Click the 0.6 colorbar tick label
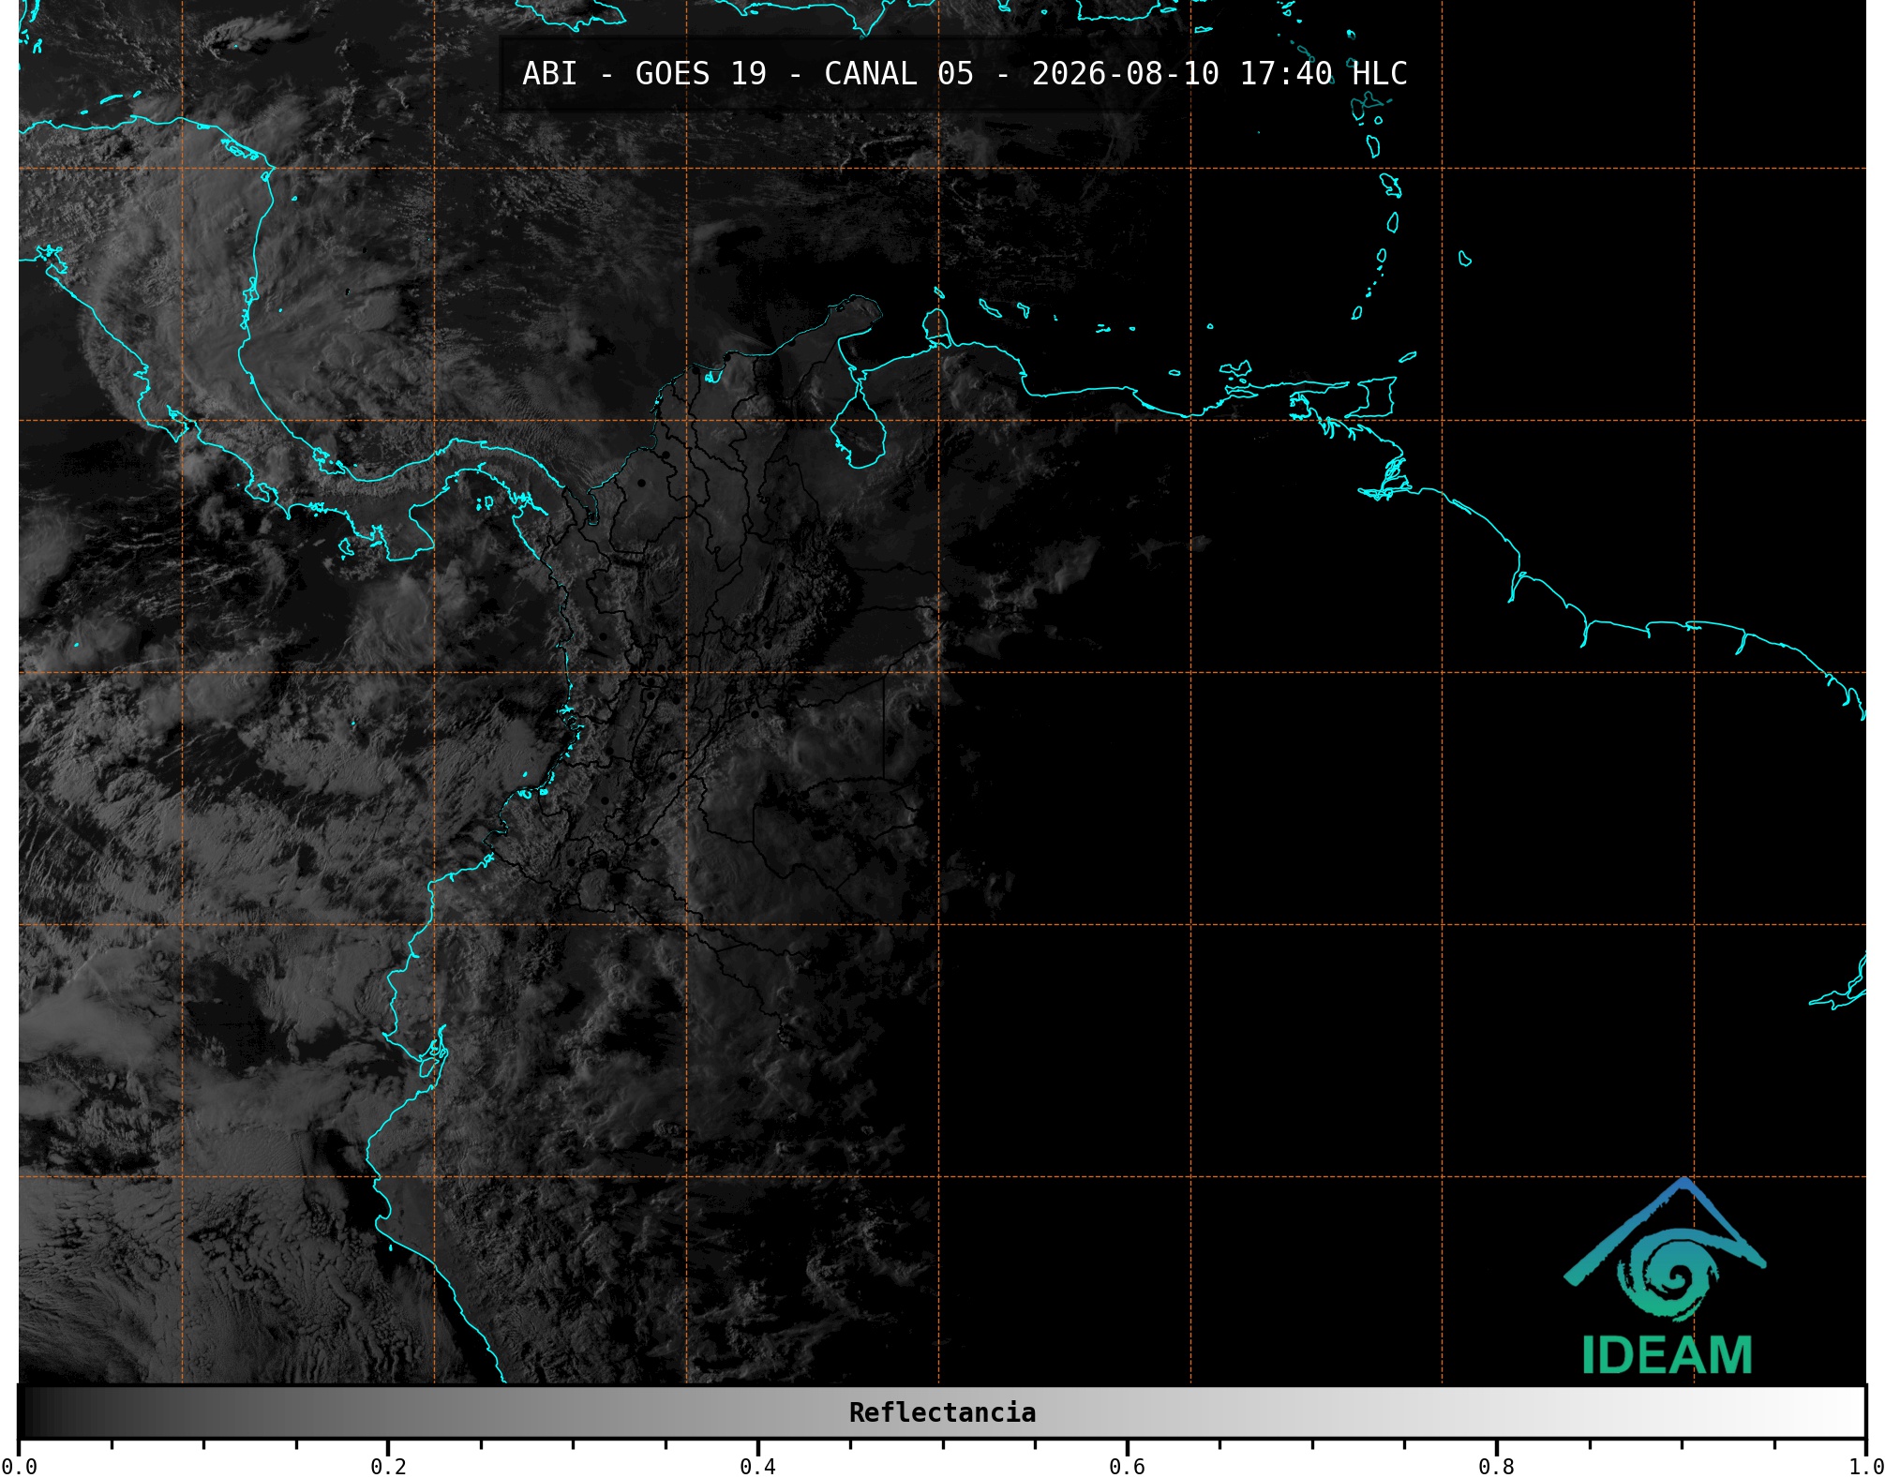The image size is (1885, 1478). click(x=1127, y=1467)
